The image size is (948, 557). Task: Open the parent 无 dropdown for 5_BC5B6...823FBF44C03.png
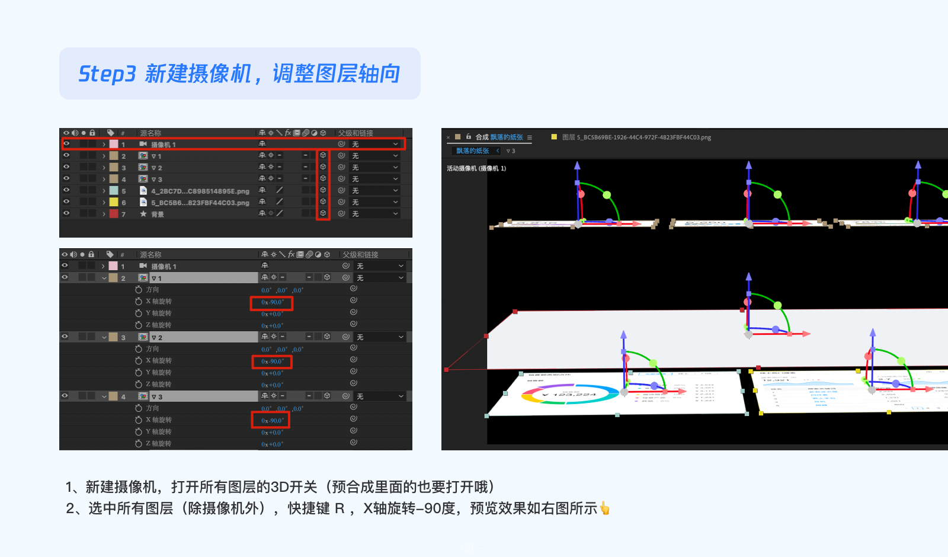tap(375, 202)
